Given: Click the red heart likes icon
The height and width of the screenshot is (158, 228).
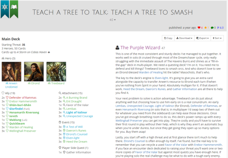Looking at the screenshot, I should pos(199,28).
